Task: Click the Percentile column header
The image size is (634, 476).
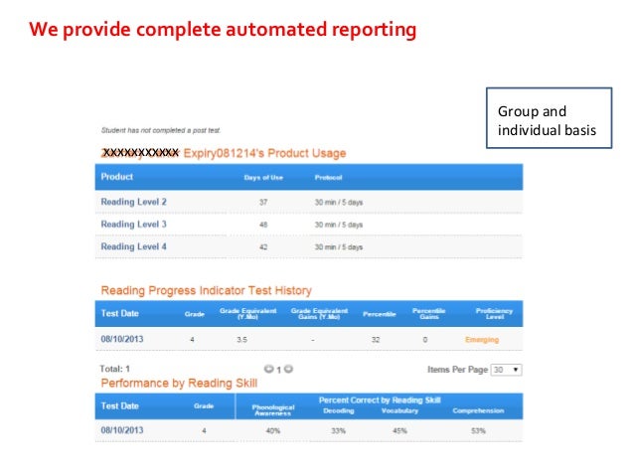Action: pos(380,314)
